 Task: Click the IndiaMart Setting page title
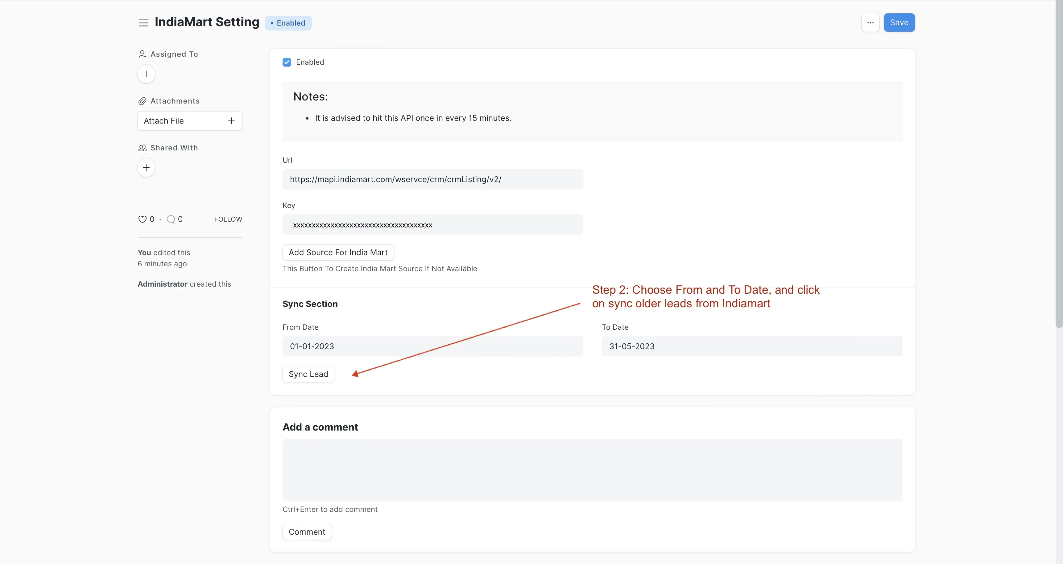click(x=207, y=22)
